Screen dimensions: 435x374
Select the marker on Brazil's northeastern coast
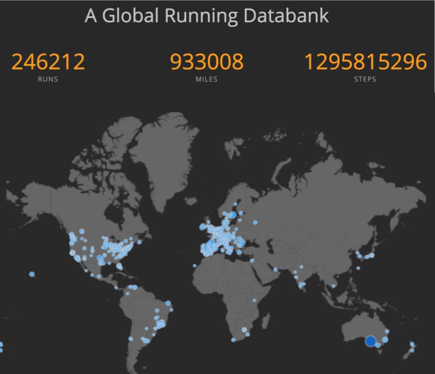[x=168, y=303]
